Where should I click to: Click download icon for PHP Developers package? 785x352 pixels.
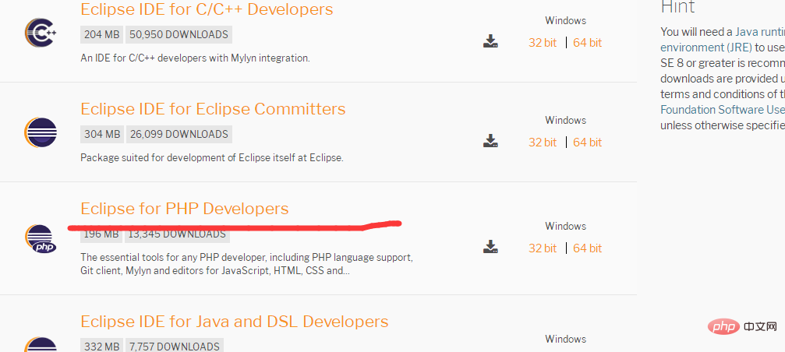pyautogui.click(x=490, y=247)
